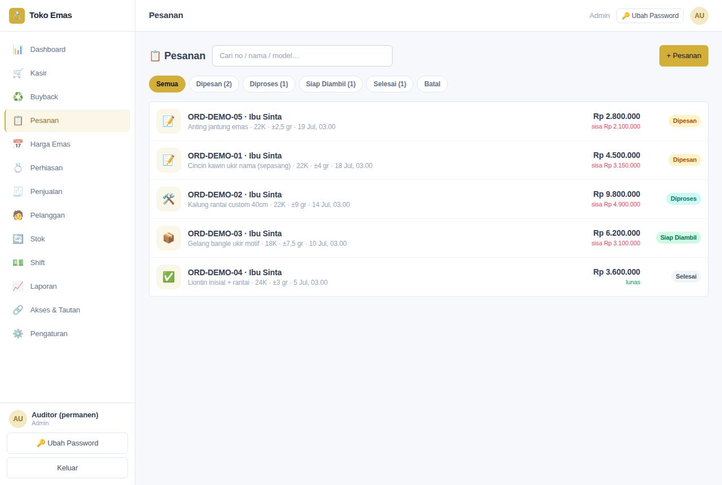Click the box icon of ORD-DEMO-03
722x485 pixels.
[169, 238]
